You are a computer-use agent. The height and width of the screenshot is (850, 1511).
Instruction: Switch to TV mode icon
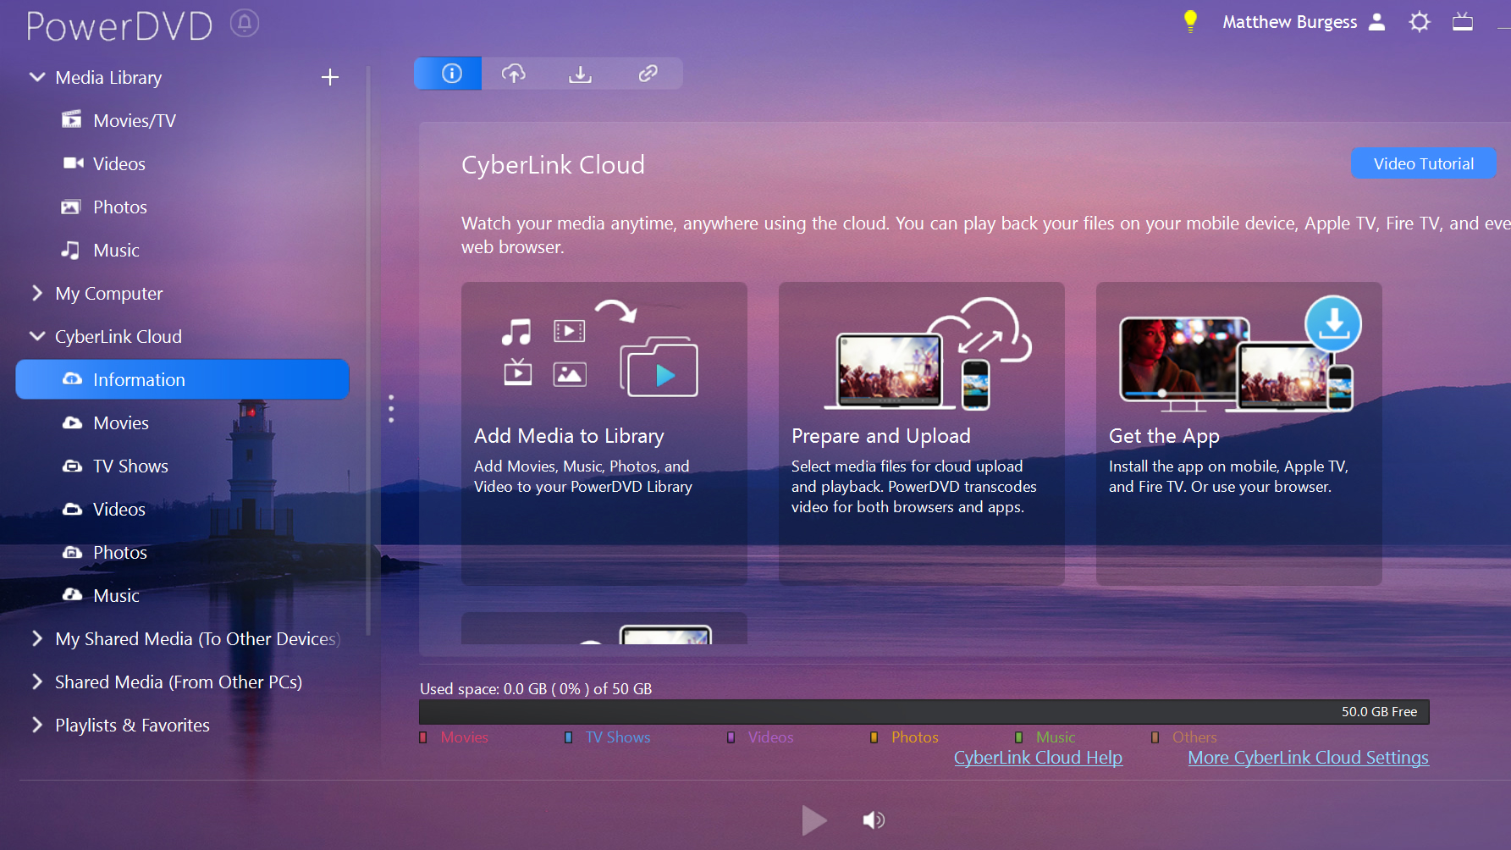1463,22
